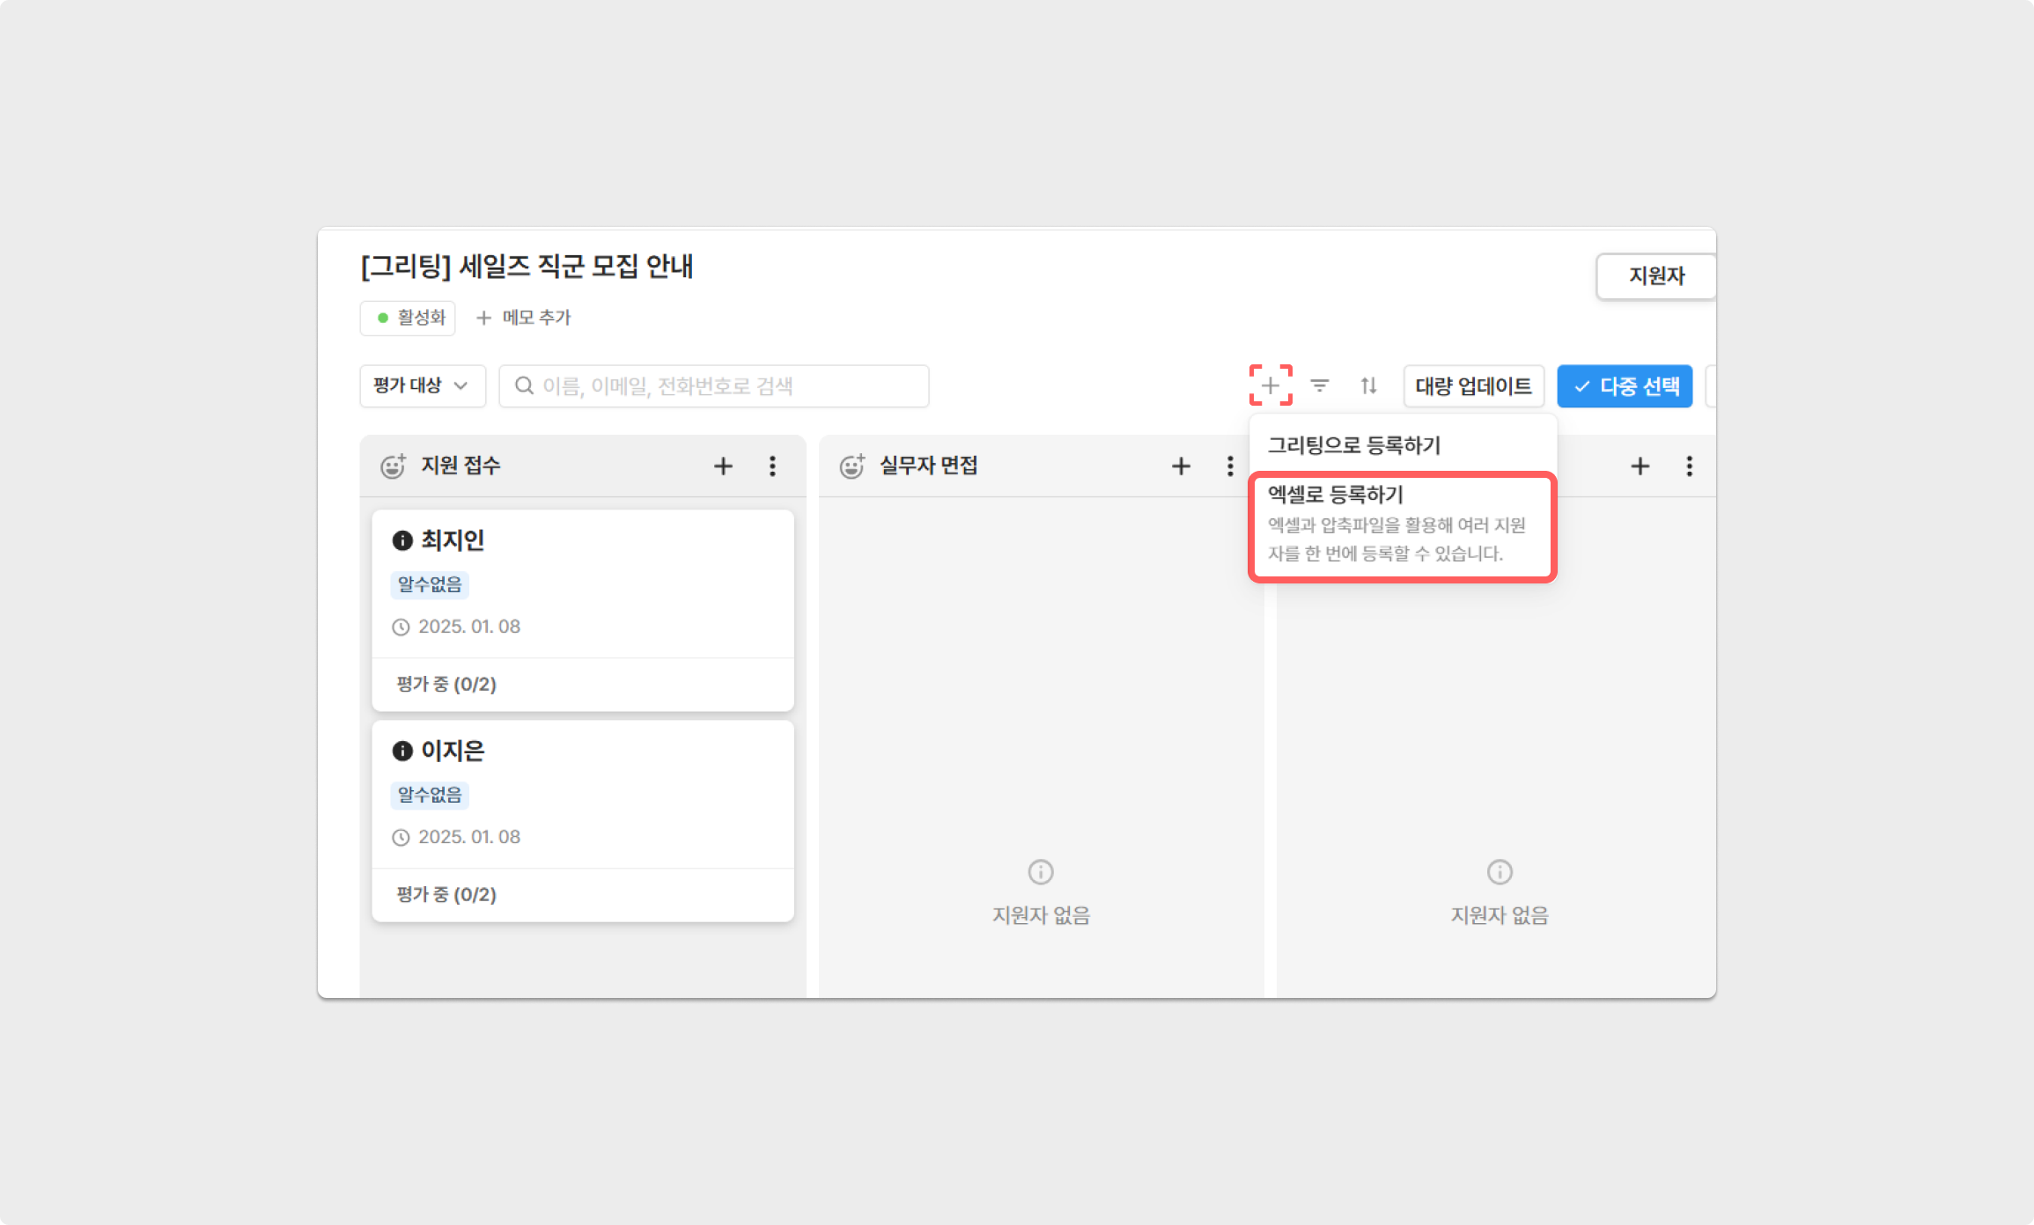Click the plus icon to add applicant
This screenshot has height=1225, width=2034.
click(x=1270, y=385)
